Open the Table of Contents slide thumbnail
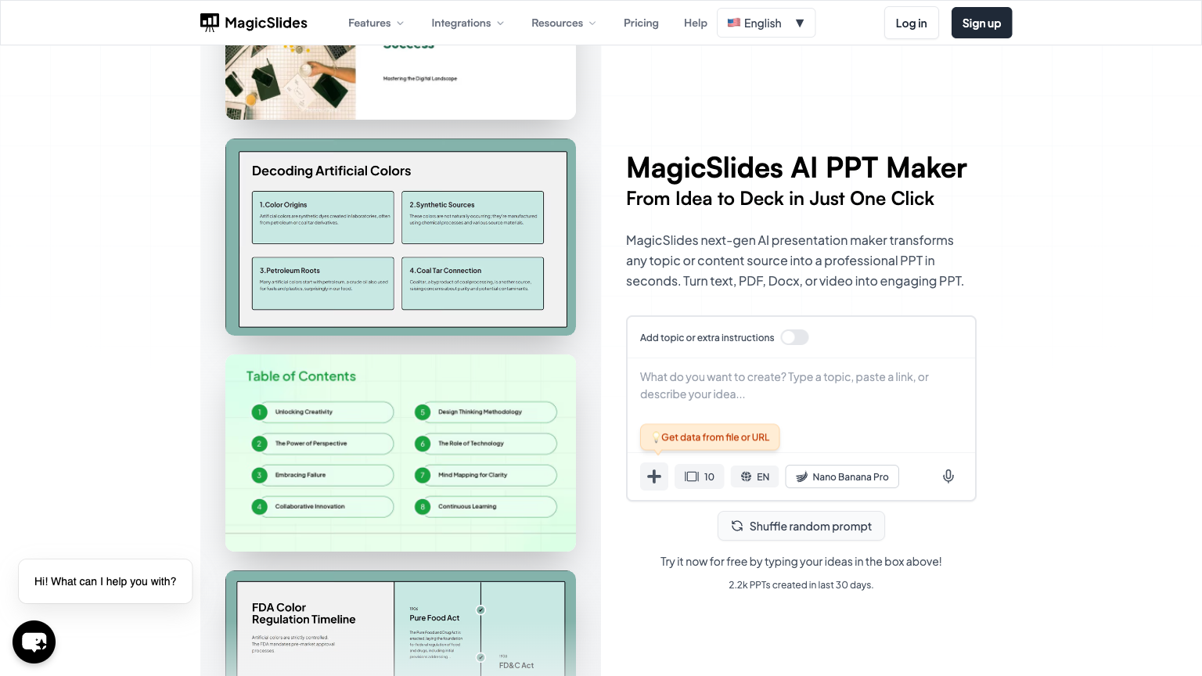Image resolution: width=1202 pixels, height=676 pixels. [x=401, y=453]
